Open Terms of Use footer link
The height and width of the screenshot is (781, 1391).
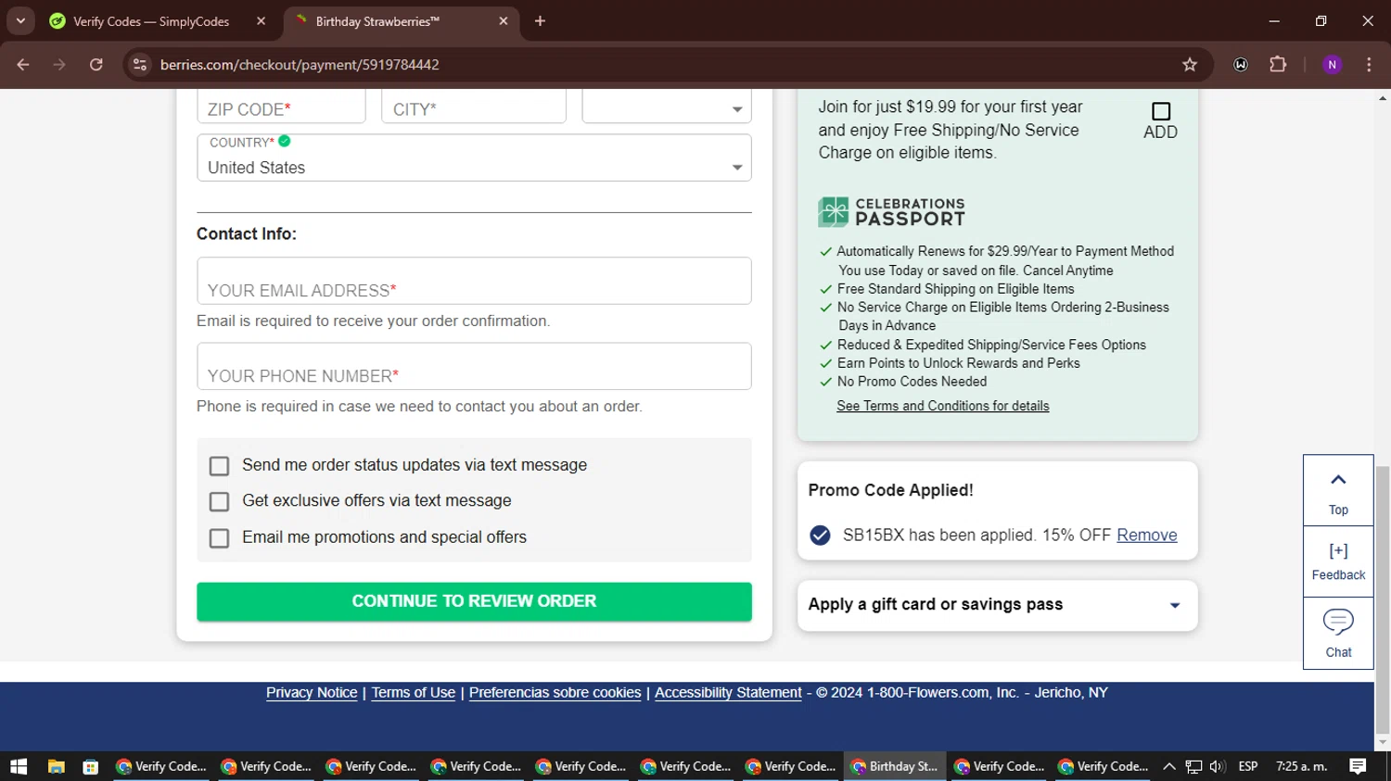414,692
